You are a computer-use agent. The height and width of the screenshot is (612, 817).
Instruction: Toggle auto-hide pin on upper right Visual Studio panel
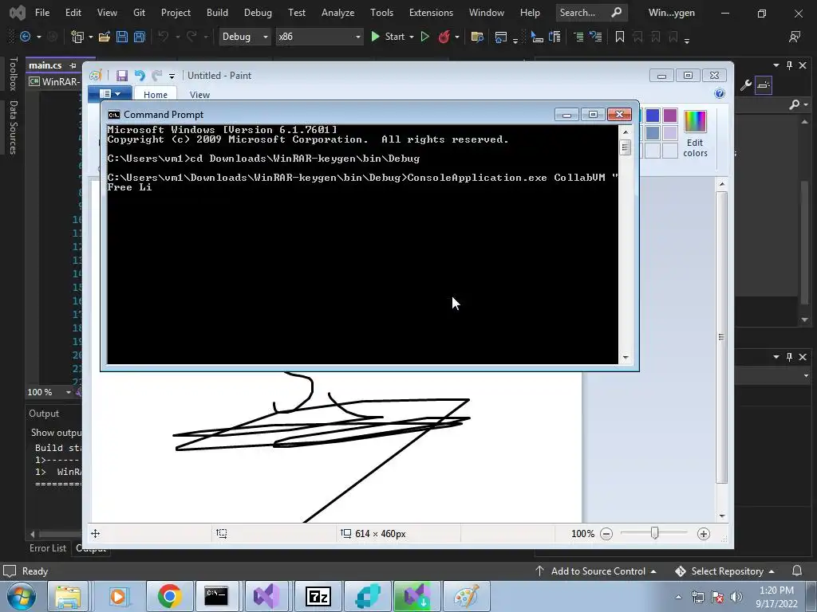click(x=789, y=65)
